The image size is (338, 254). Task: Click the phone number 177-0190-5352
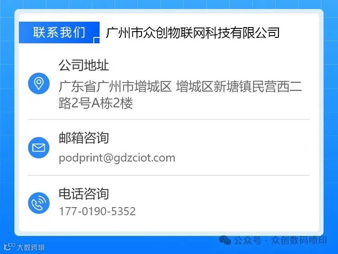point(97,211)
